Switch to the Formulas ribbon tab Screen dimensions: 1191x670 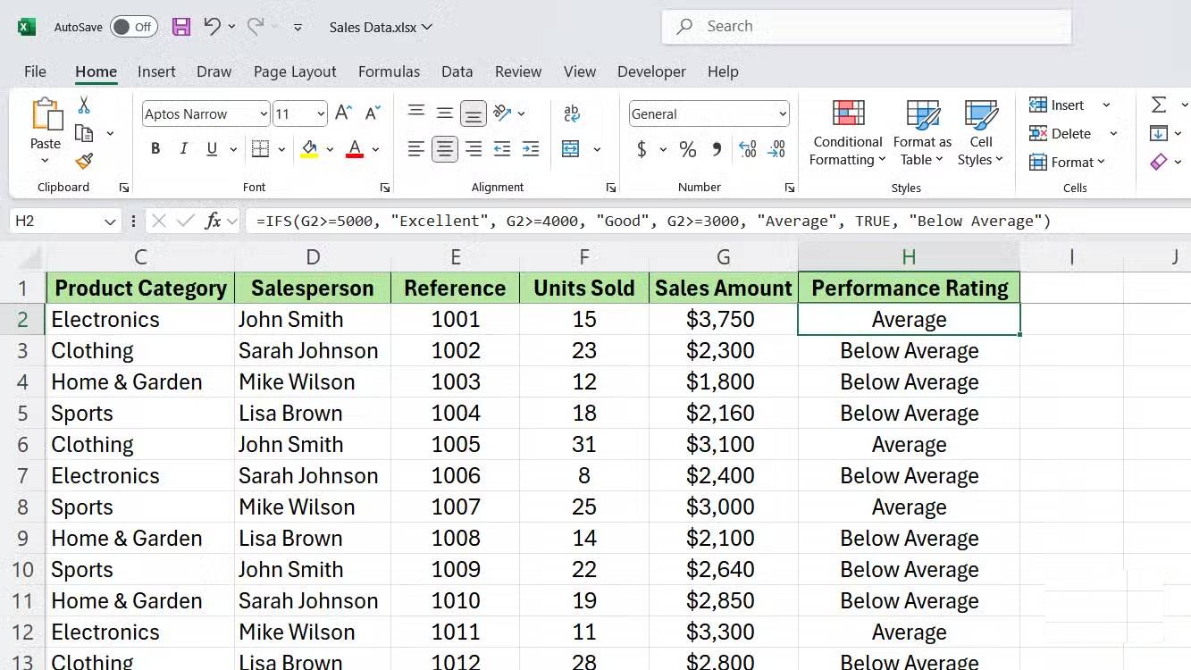(389, 71)
